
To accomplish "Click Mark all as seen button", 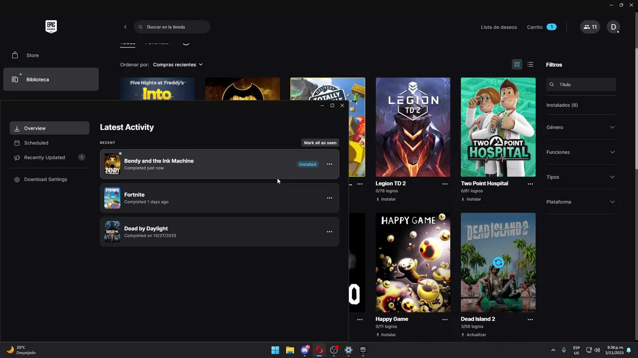I will (x=320, y=143).
